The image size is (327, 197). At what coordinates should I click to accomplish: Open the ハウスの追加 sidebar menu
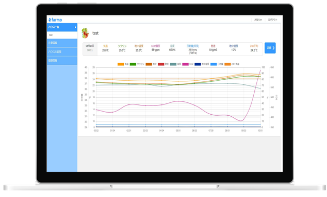point(62,52)
